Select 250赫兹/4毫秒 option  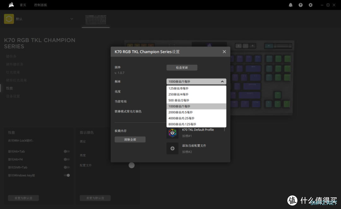[196, 94]
